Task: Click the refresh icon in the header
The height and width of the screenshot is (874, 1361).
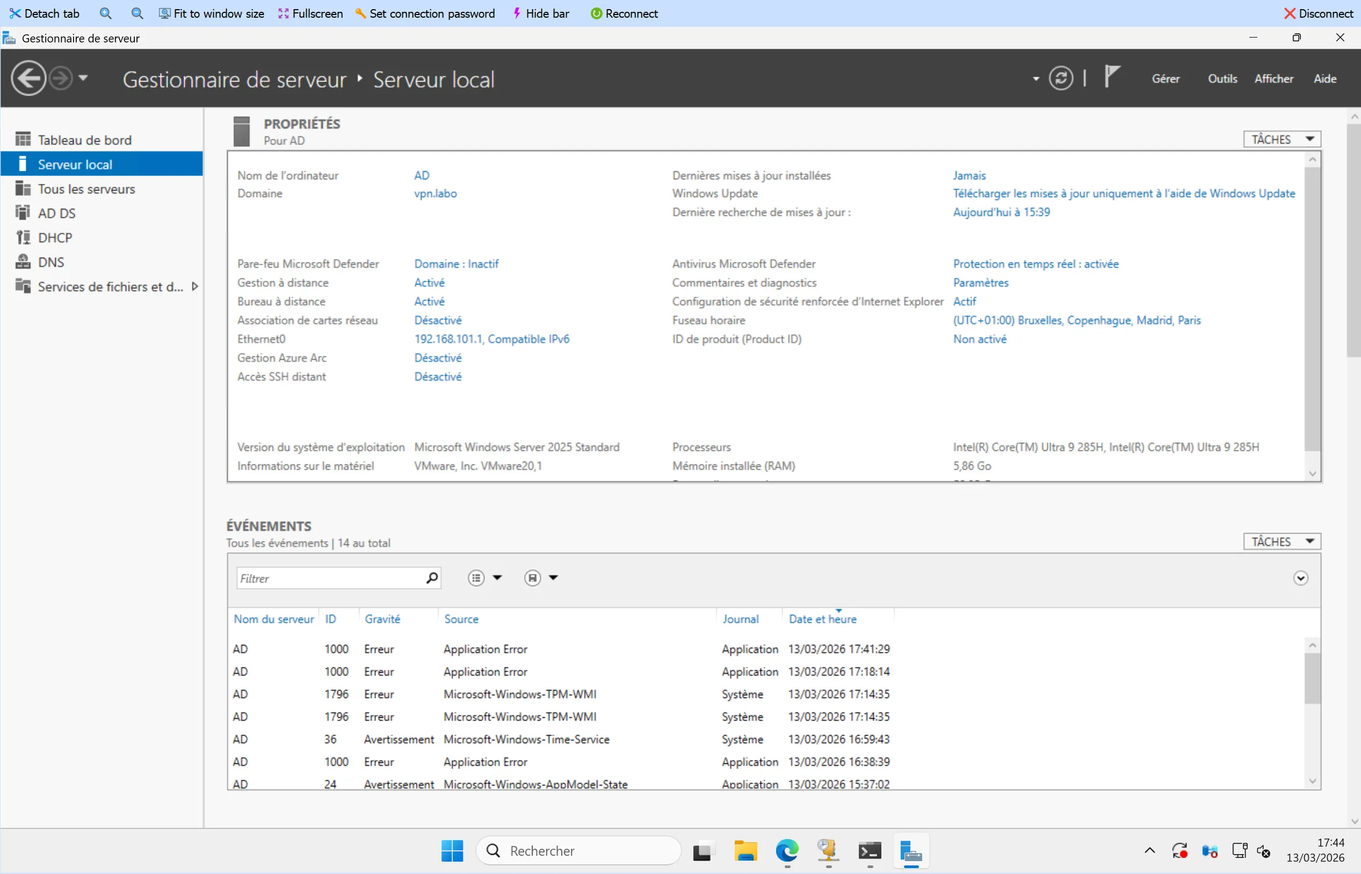Action: 1060,78
